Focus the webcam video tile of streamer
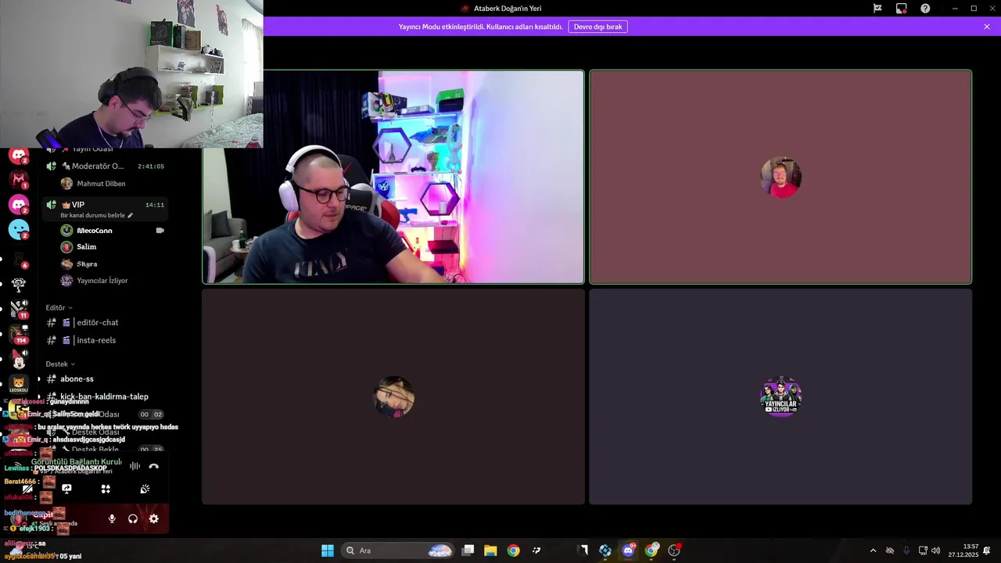 click(393, 178)
